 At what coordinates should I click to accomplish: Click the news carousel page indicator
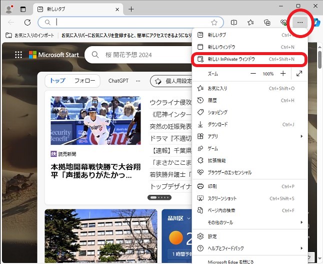[x=159, y=197]
